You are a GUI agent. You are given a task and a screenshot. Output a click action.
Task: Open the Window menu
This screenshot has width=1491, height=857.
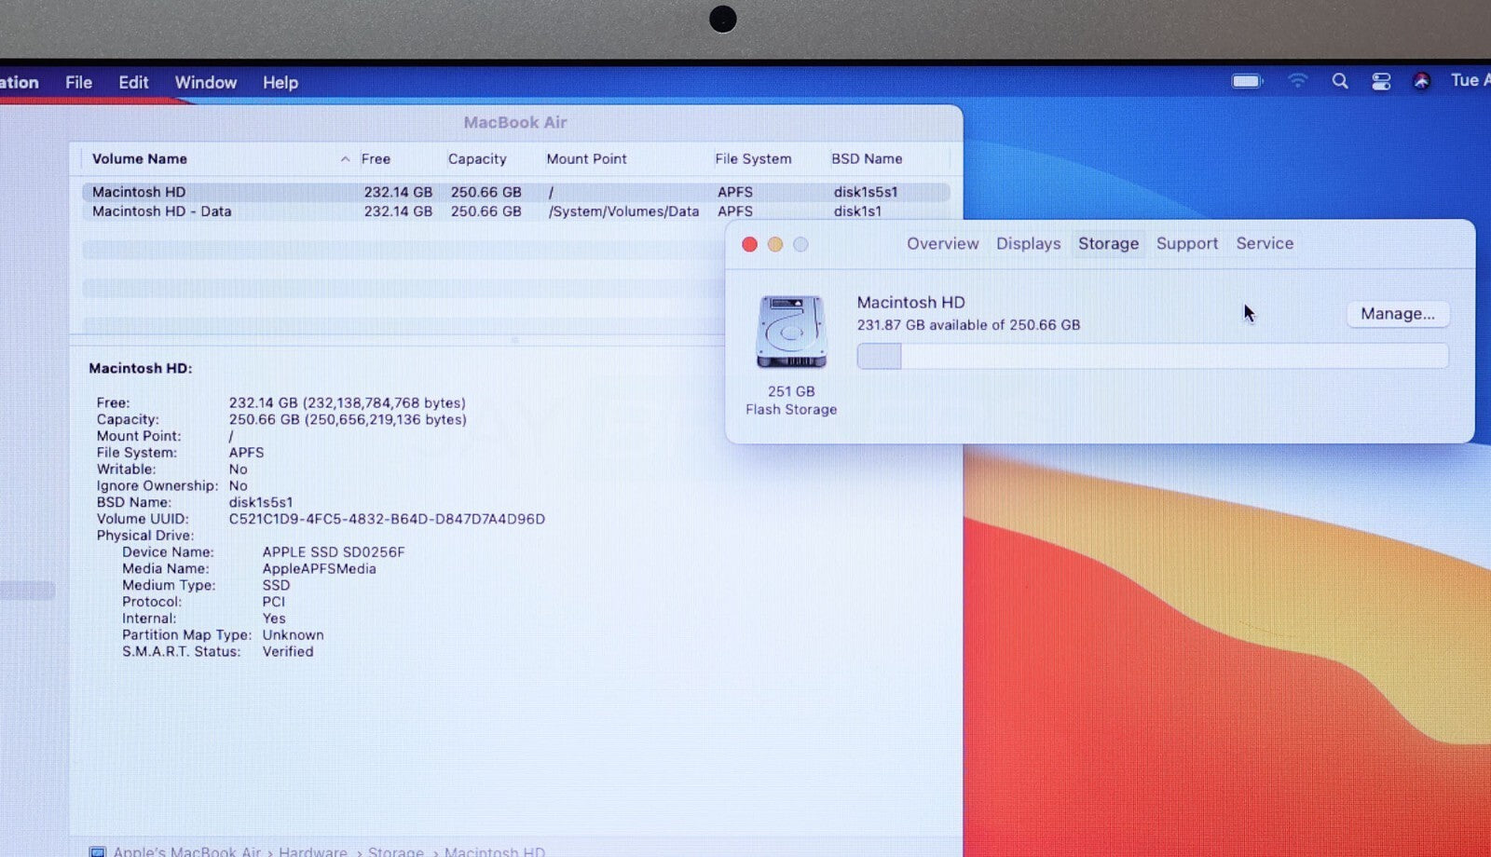pos(206,82)
